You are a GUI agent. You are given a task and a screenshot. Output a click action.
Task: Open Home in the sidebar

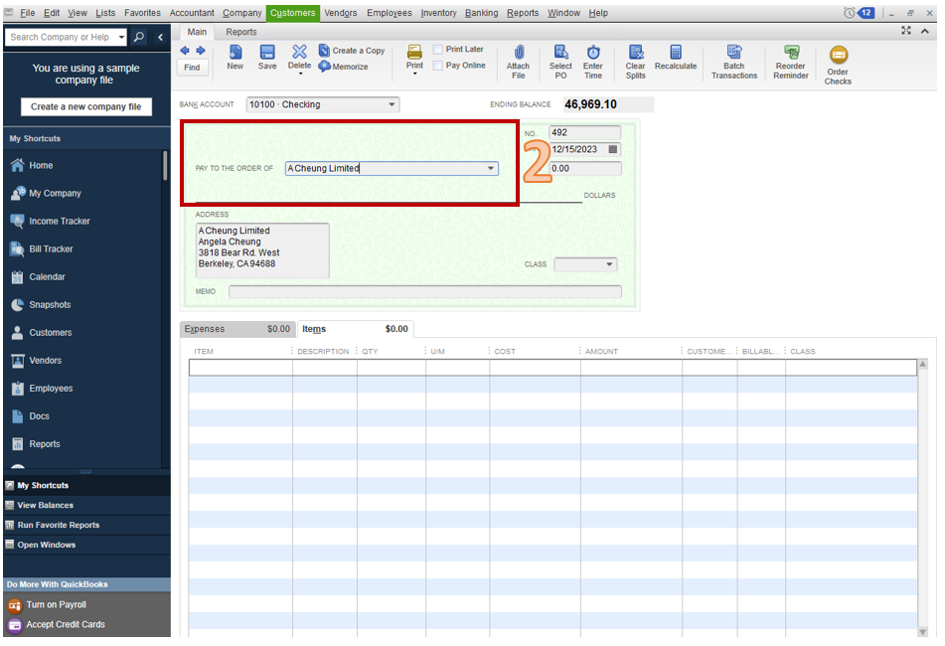pos(41,165)
